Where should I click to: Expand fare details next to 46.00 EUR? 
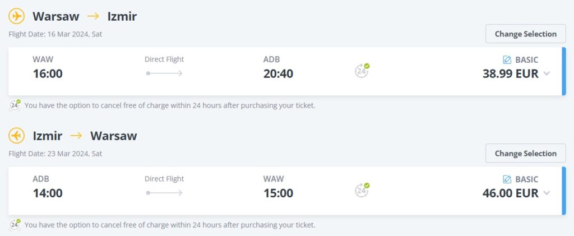point(547,193)
